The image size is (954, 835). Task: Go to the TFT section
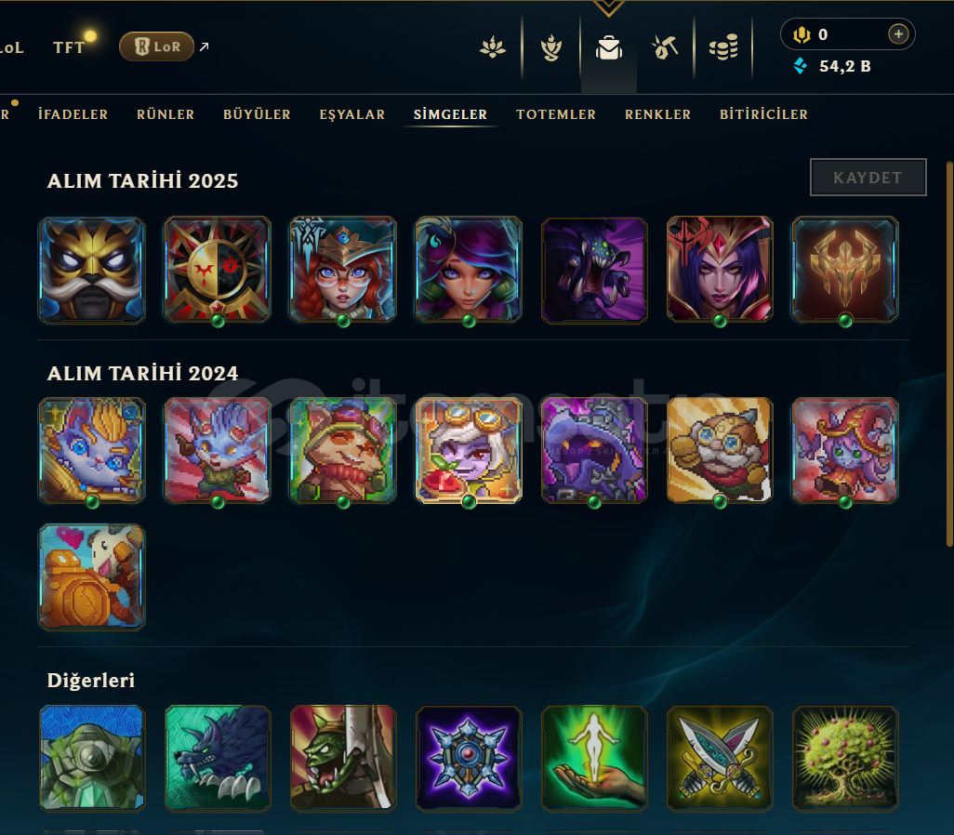pyautogui.click(x=69, y=47)
